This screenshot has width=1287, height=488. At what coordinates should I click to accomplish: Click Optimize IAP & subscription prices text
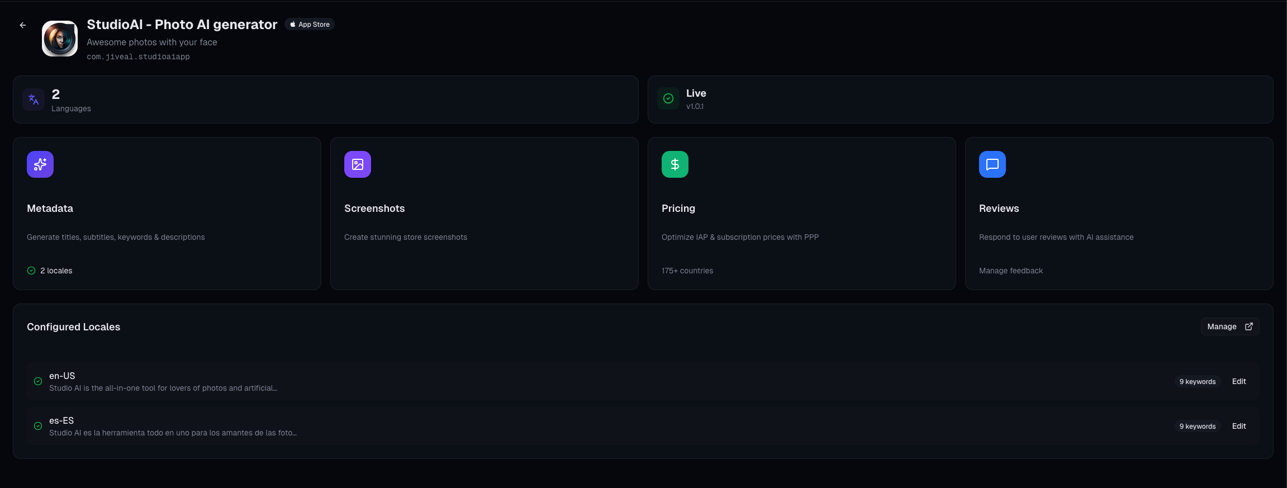pyautogui.click(x=740, y=237)
